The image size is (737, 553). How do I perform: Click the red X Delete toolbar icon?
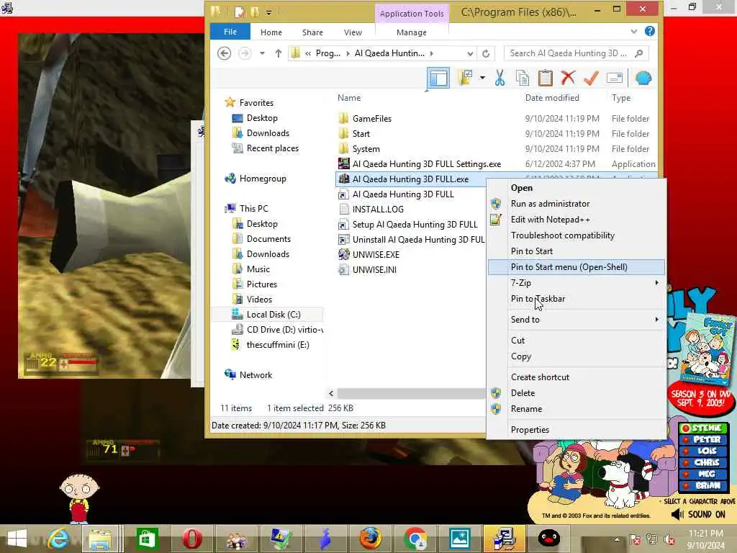pos(568,78)
